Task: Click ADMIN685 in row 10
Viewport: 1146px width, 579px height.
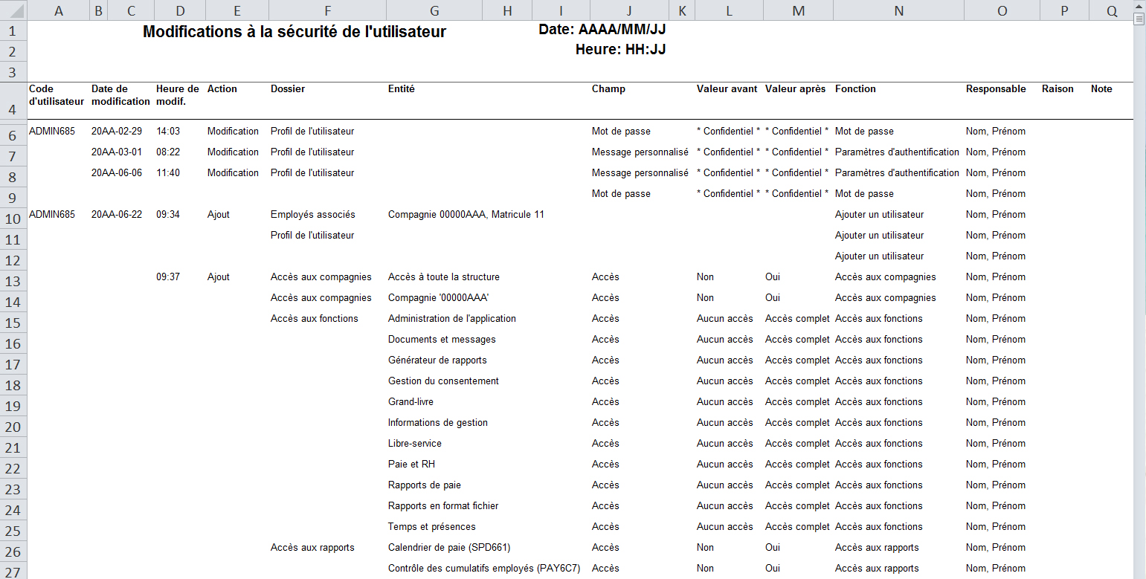Action: (52, 215)
